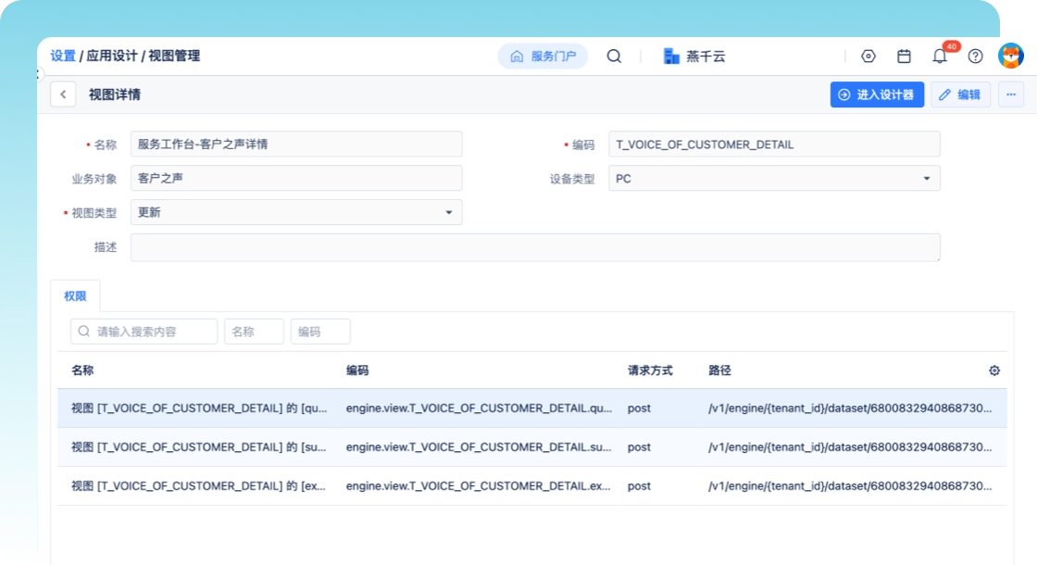Screen dimensions: 1037x565
Task: Click the 编码 column header in table
Action: (x=357, y=370)
